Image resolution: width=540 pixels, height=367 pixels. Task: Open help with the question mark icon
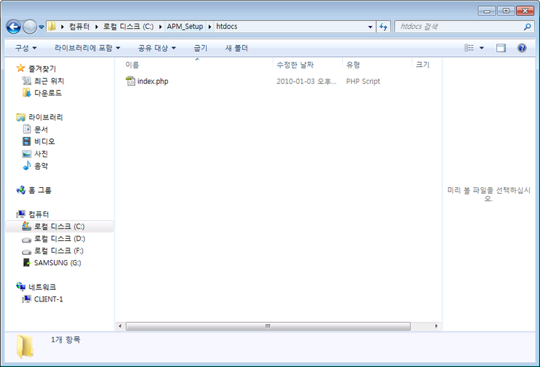coord(522,48)
